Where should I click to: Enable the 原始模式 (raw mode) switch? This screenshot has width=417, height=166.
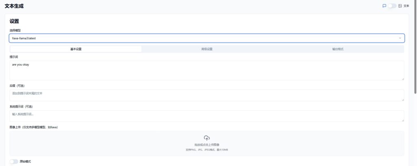14,162
